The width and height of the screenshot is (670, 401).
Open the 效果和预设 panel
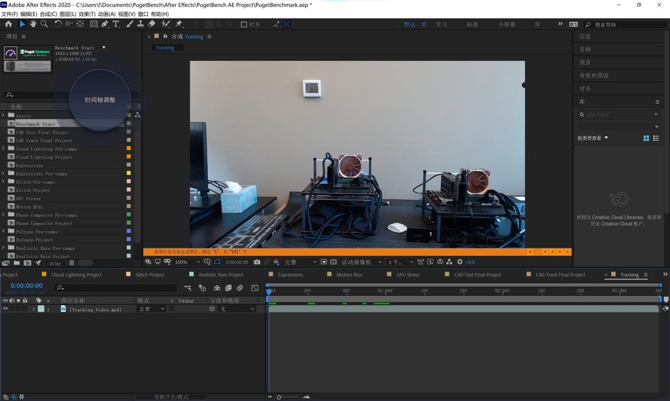point(594,75)
